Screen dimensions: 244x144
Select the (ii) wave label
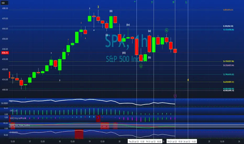point(111,11)
